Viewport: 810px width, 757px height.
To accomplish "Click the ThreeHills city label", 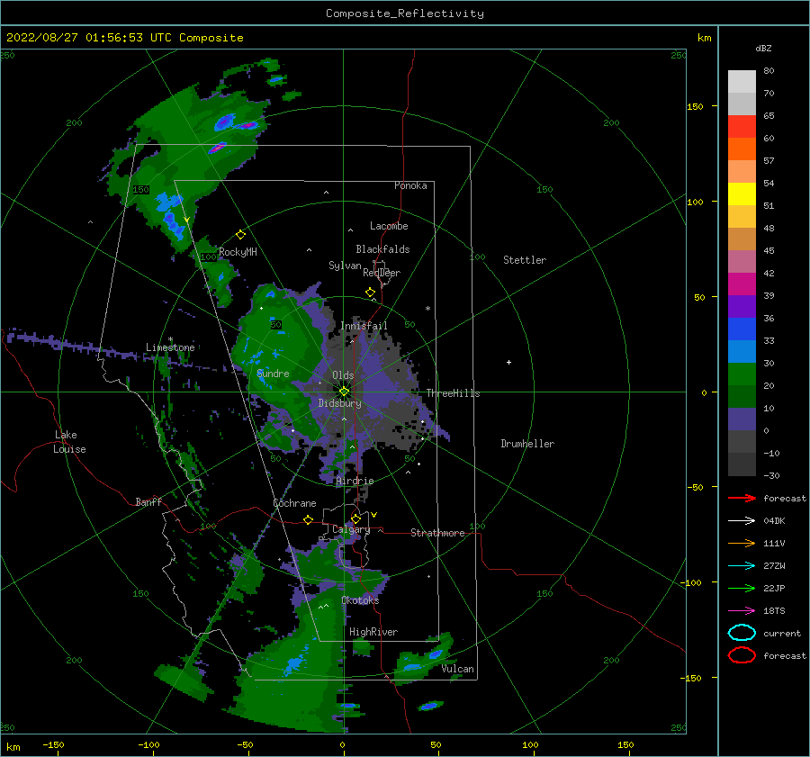I will (x=453, y=393).
